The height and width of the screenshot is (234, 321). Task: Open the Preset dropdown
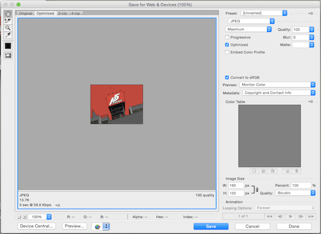[x=264, y=13]
